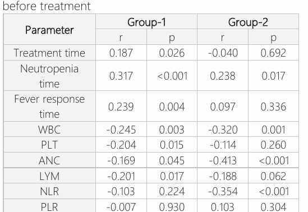Select the NLR row label
308x212 pixels.
pos(49,191)
